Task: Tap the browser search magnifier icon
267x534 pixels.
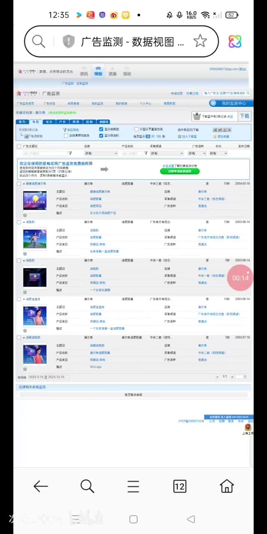Action: 38,41
